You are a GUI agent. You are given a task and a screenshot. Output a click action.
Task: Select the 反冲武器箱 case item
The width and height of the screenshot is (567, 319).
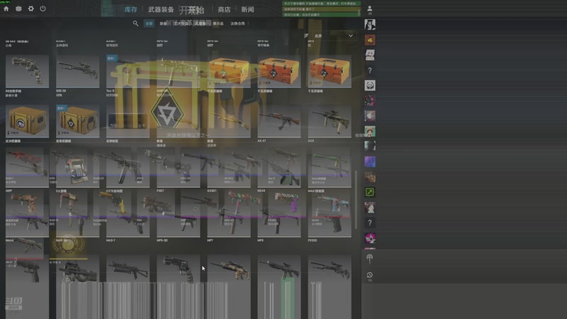27,121
